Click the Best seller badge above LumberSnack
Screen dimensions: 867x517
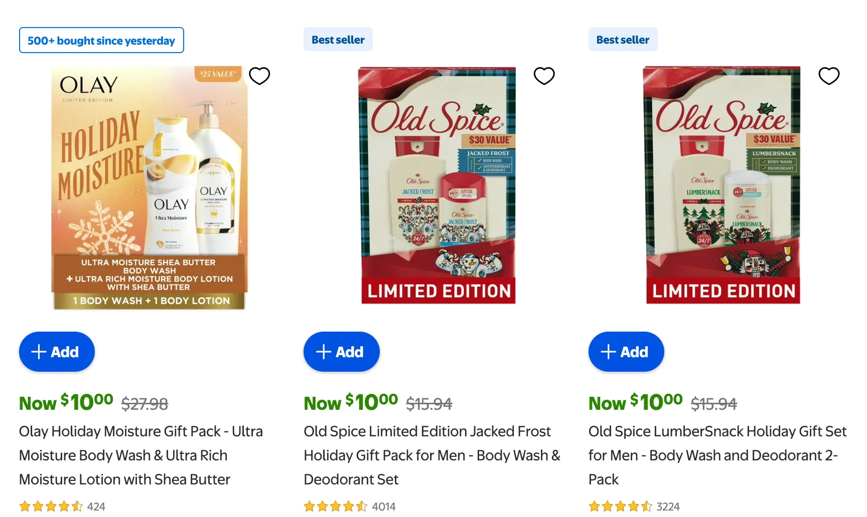click(623, 40)
